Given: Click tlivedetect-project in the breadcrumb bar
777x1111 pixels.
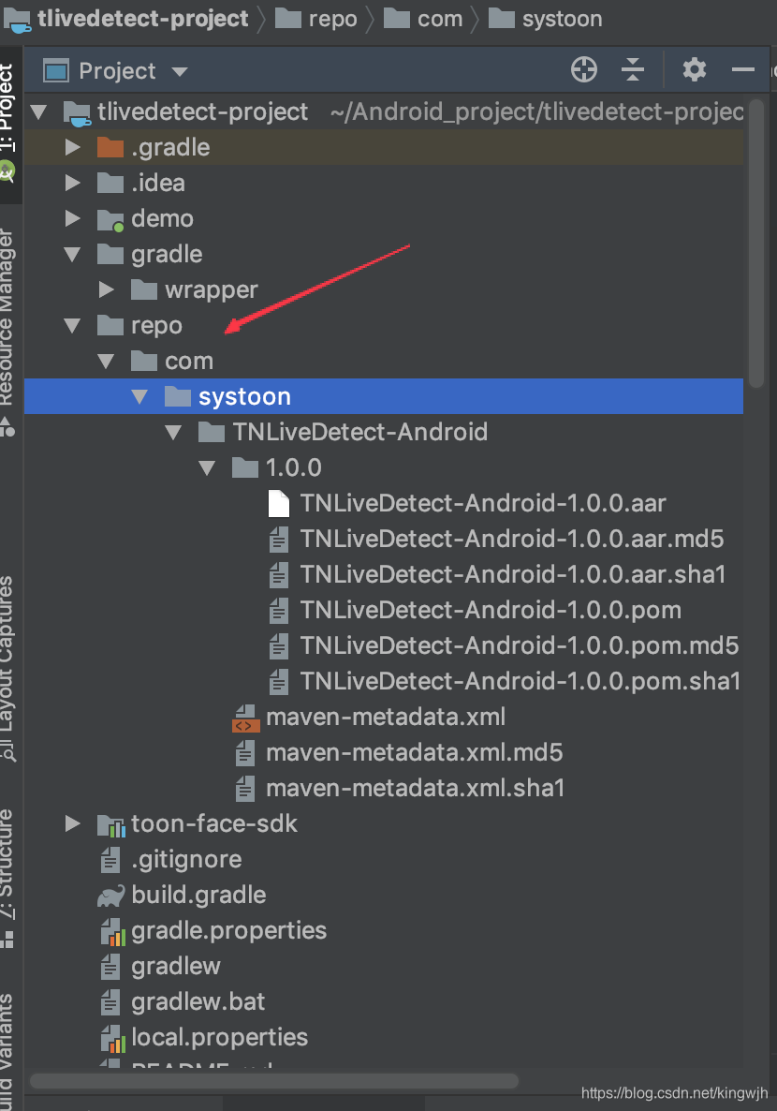Looking at the screenshot, I should point(142,19).
